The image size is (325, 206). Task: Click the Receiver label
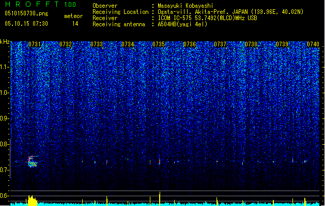click(x=105, y=18)
